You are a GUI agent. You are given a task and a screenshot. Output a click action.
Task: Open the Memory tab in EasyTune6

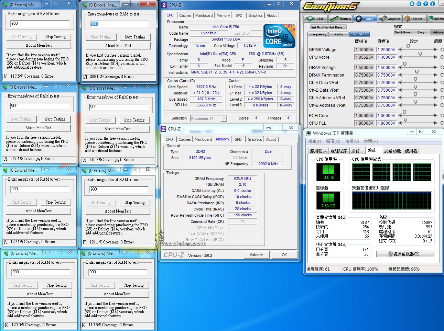click(340, 19)
